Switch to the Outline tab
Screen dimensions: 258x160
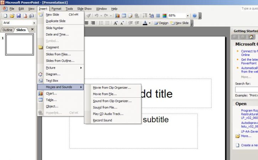pos(7,30)
